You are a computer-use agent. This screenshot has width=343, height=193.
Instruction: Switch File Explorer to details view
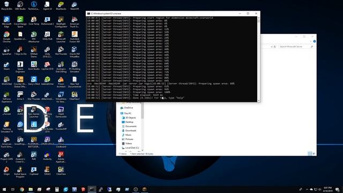click(310, 154)
